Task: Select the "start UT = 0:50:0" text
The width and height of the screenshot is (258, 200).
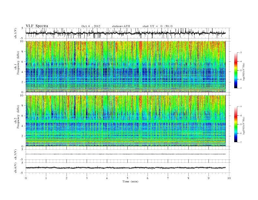Action: click(157, 26)
